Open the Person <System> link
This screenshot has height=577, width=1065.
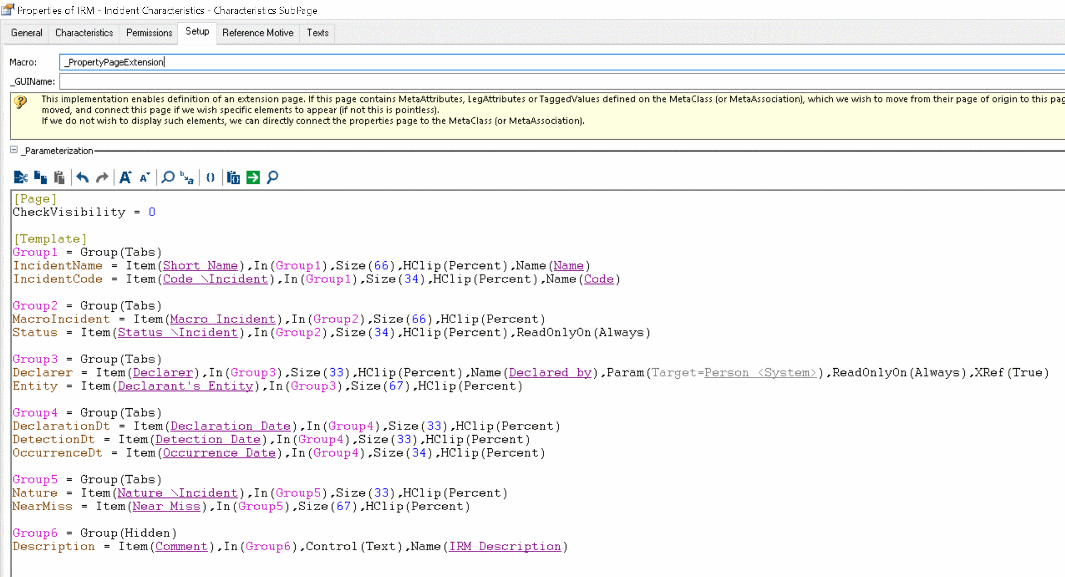pos(760,373)
